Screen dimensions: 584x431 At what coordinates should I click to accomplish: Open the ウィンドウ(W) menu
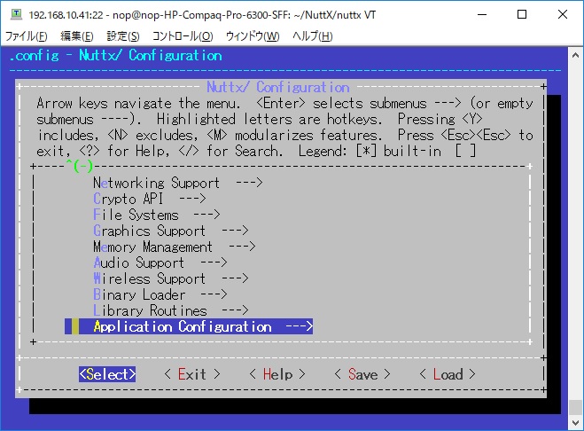pos(253,36)
